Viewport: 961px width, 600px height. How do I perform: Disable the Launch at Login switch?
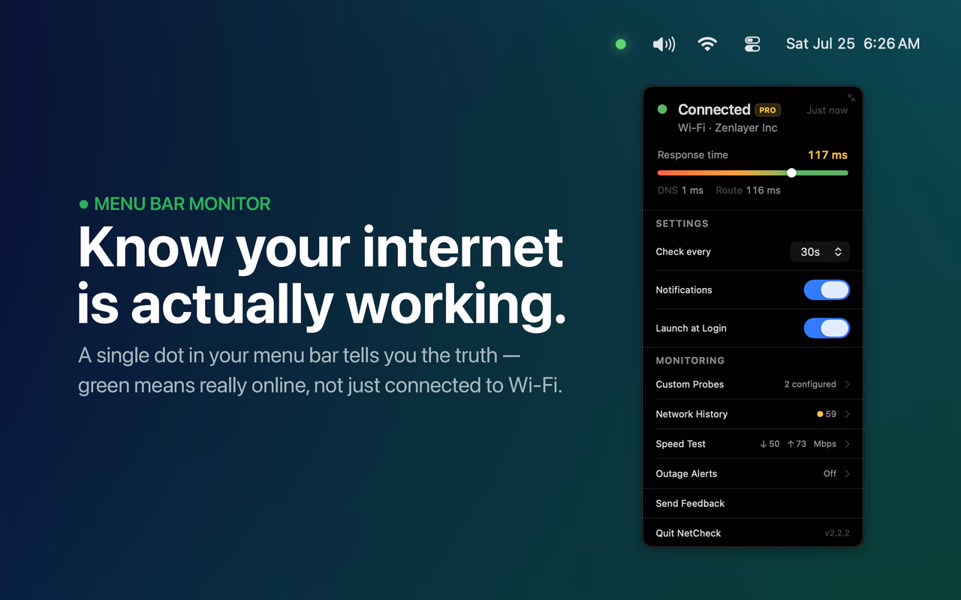(827, 328)
